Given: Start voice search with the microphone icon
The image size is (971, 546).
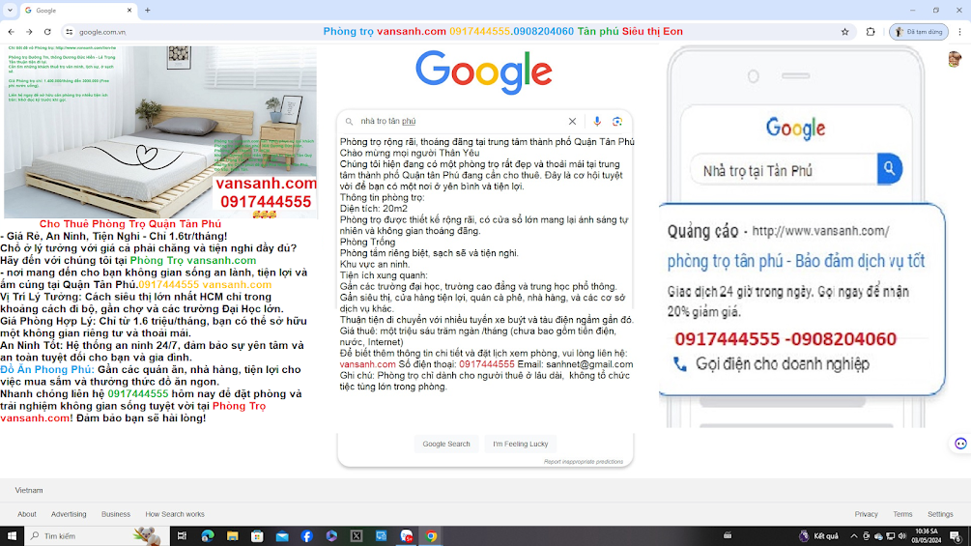Looking at the screenshot, I should click(x=597, y=122).
